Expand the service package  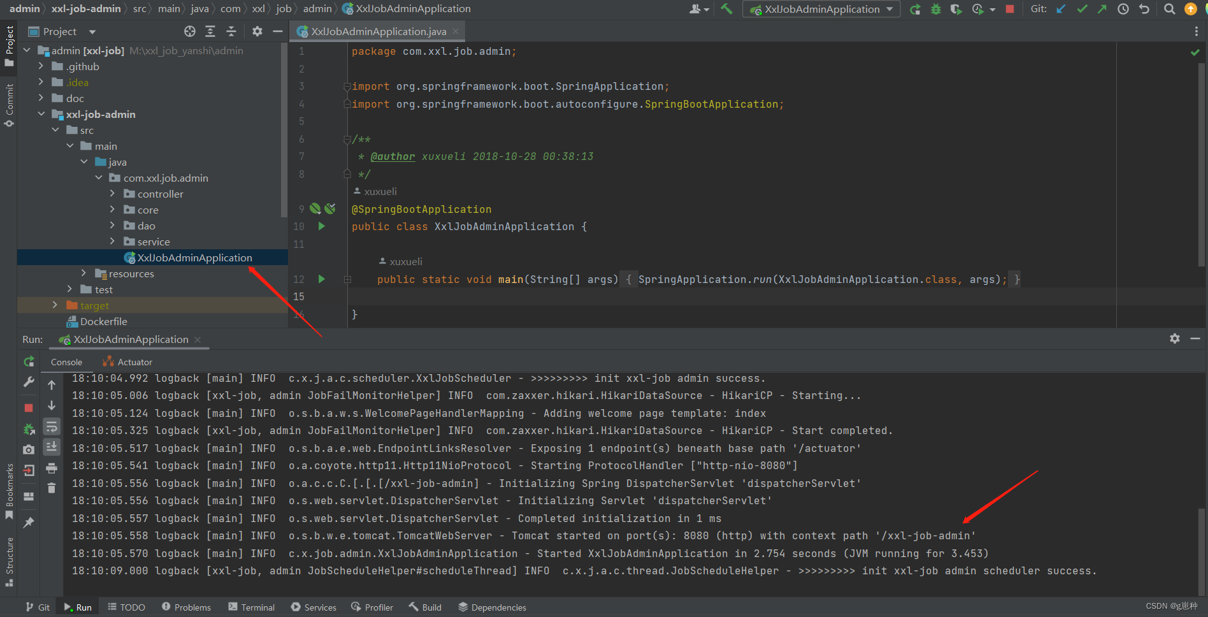point(112,241)
